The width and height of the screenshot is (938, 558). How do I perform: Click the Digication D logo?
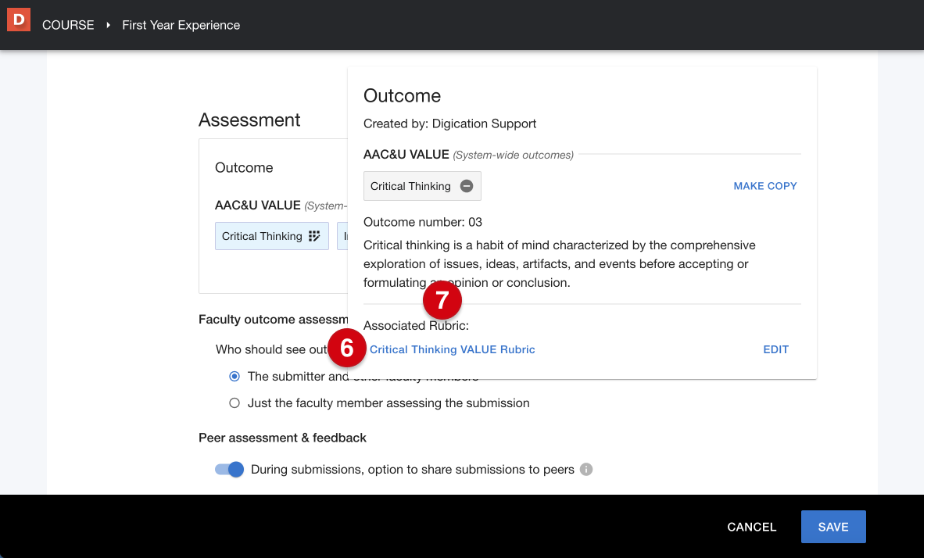tap(18, 20)
